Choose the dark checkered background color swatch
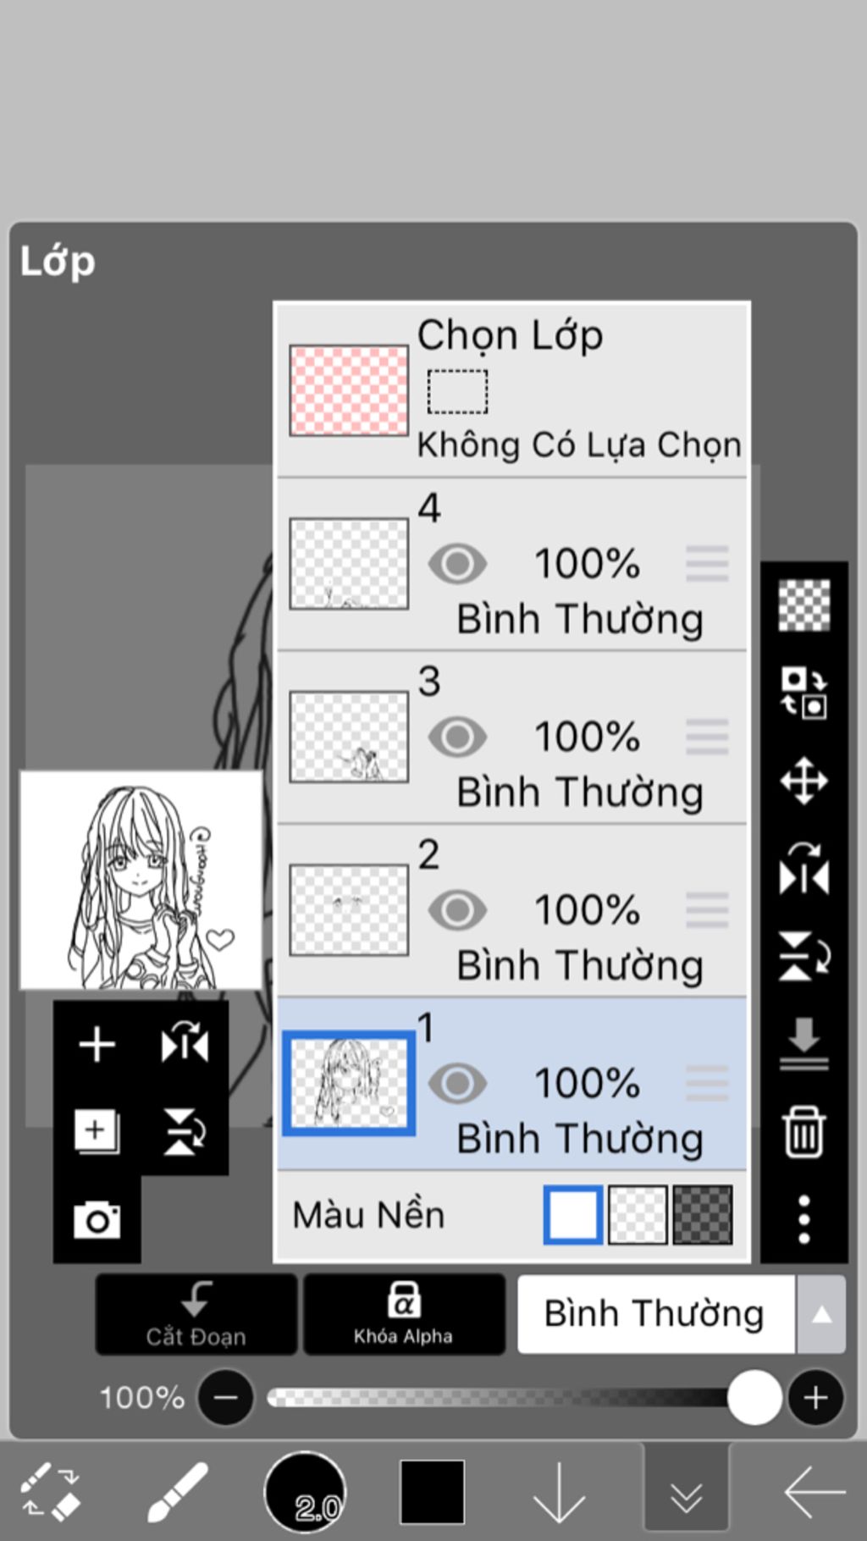 point(702,1215)
